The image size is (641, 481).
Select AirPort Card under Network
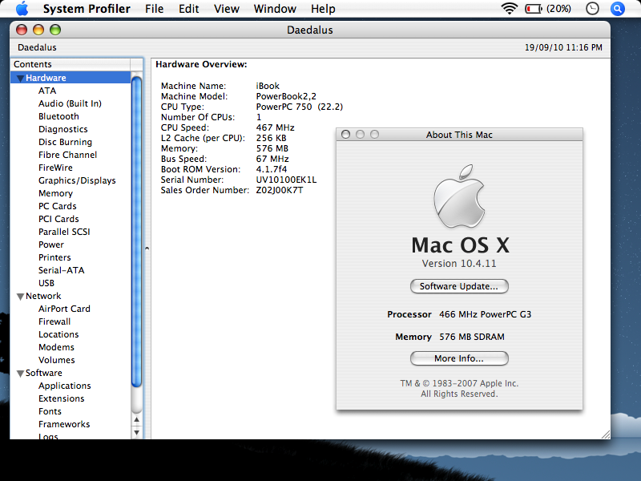64,309
